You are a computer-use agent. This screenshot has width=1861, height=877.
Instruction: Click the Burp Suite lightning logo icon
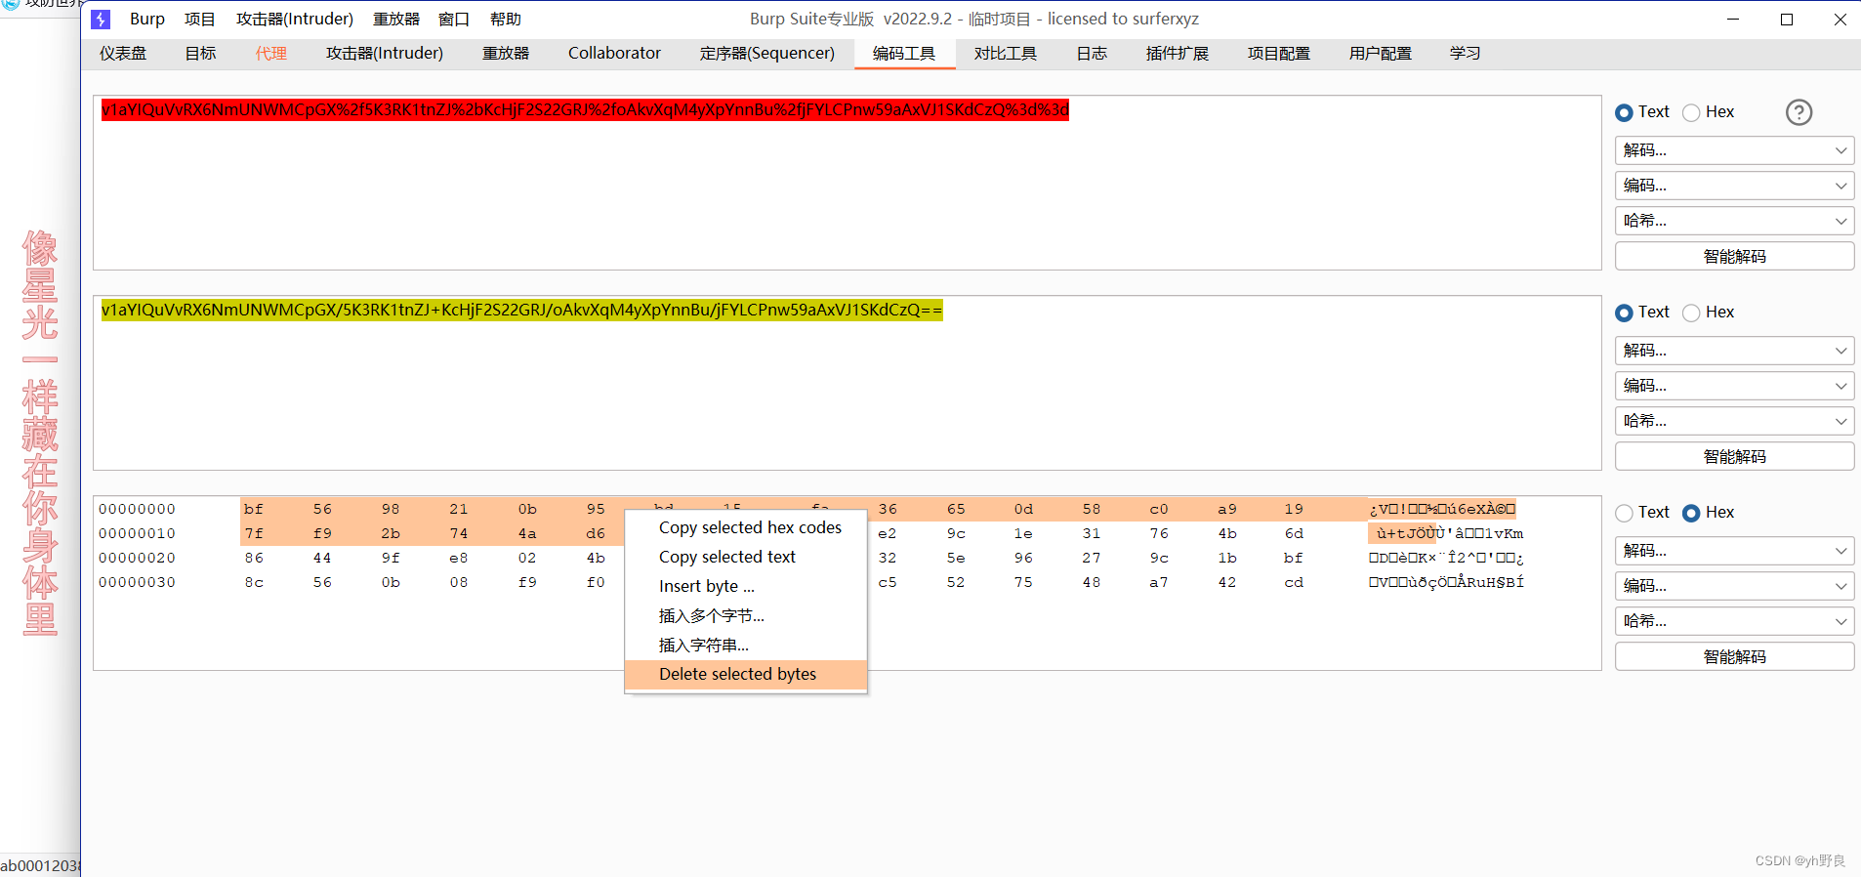pos(101,19)
